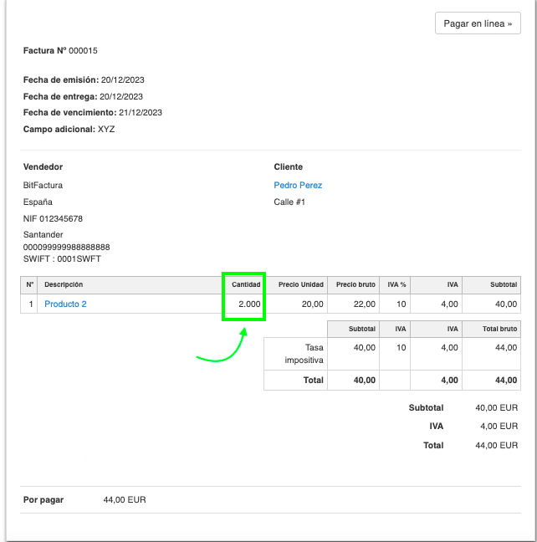Image resolution: width=537 pixels, height=542 pixels.
Task: Click the Cliente section heading
Action: pyautogui.click(x=288, y=166)
